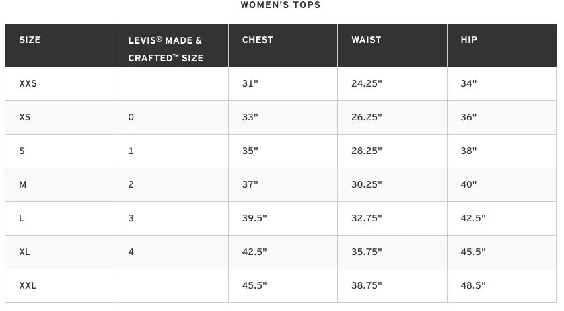Click the WOMEN'S TOPS table title
The image size is (564, 311).
click(x=281, y=5)
